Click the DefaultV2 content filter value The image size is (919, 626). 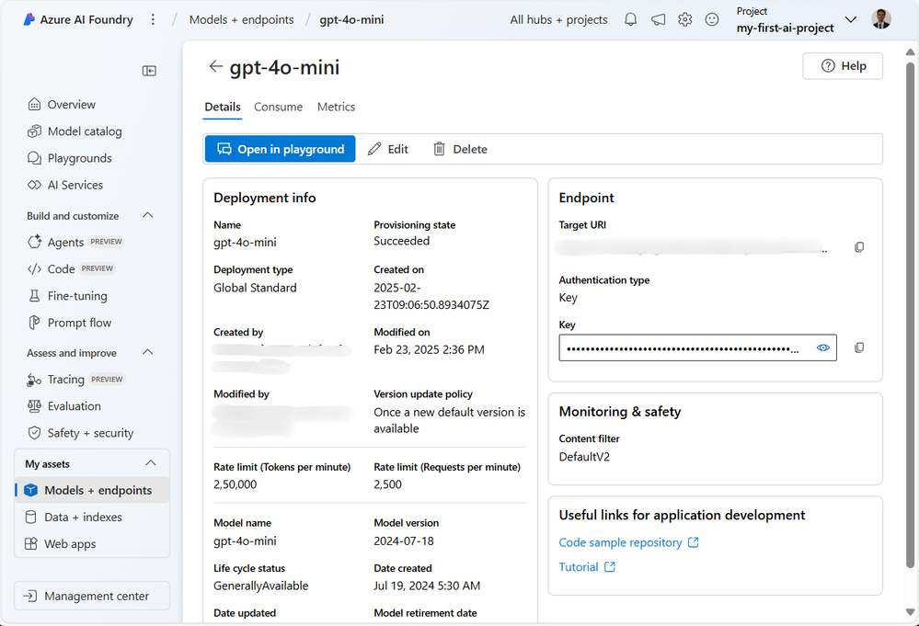[584, 457]
